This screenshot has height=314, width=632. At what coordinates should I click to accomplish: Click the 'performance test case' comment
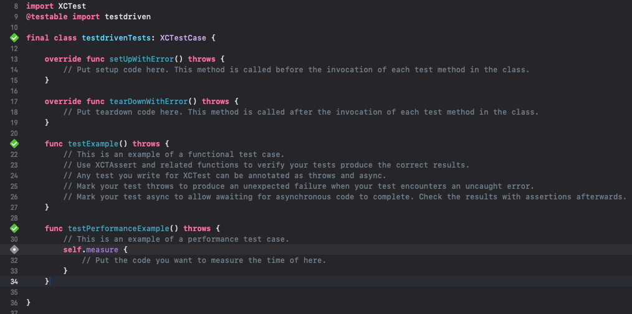click(x=176, y=239)
